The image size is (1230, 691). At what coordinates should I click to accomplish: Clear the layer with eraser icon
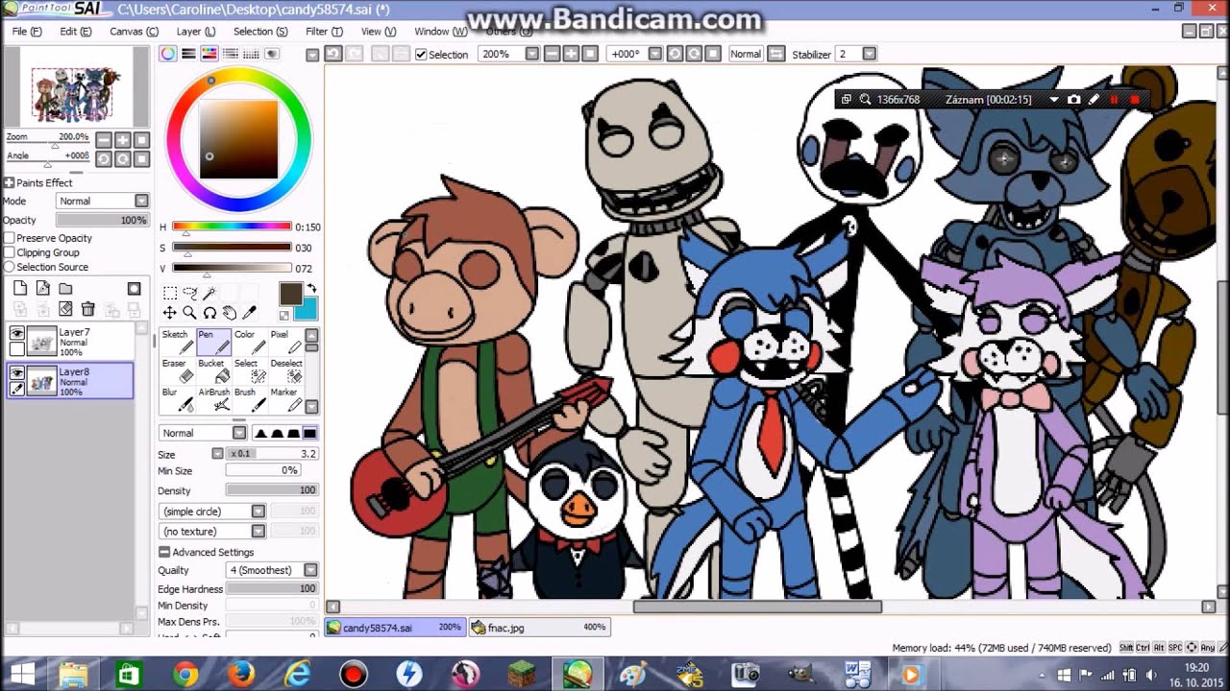click(x=65, y=309)
